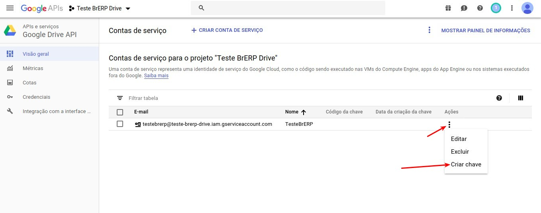Click the Google APIs logo
Image resolution: width=541 pixels, height=213 pixels.
coord(43,8)
